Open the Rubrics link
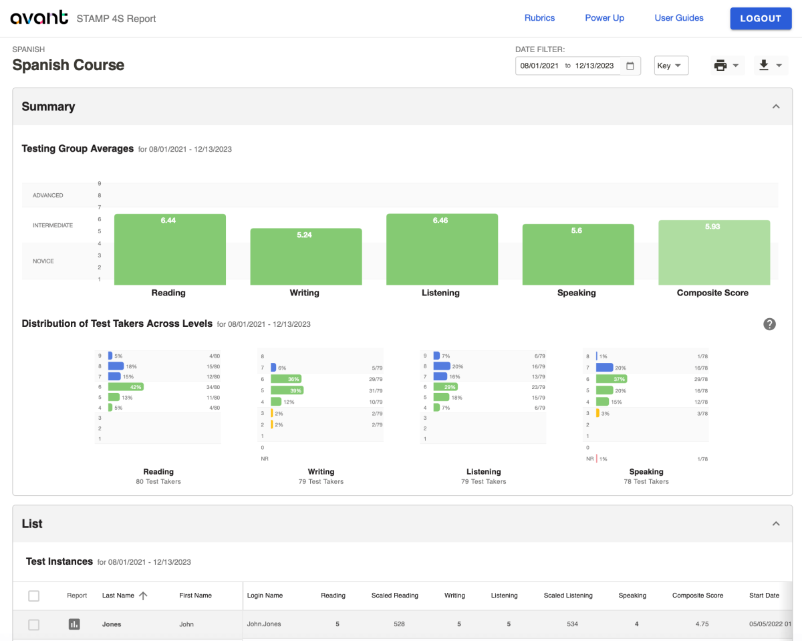Image resolution: width=802 pixels, height=641 pixels. tap(539, 18)
